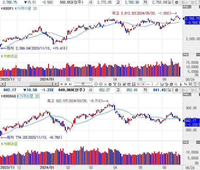Toggle I button on KOSDAQ 거래대금 panel
The image size is (200, 170).
(187, 143)
